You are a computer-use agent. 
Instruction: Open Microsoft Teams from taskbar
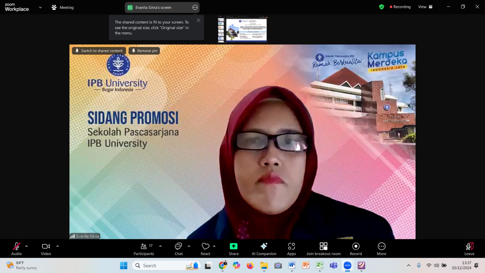click(334, 266)
